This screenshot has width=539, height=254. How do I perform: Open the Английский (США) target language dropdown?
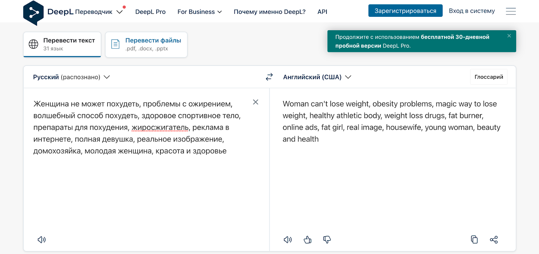tap(317, 77)
